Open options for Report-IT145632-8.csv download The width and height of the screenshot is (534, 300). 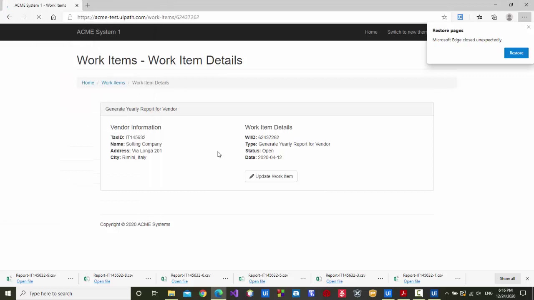click(x=148, y=278)
